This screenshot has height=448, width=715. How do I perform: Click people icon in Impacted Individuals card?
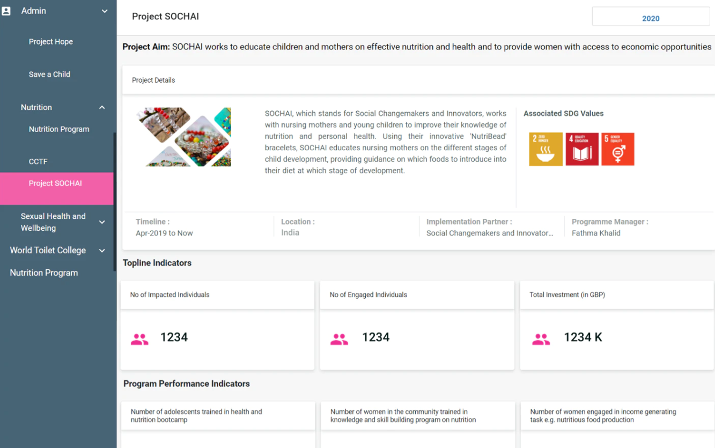coord(139,339)
